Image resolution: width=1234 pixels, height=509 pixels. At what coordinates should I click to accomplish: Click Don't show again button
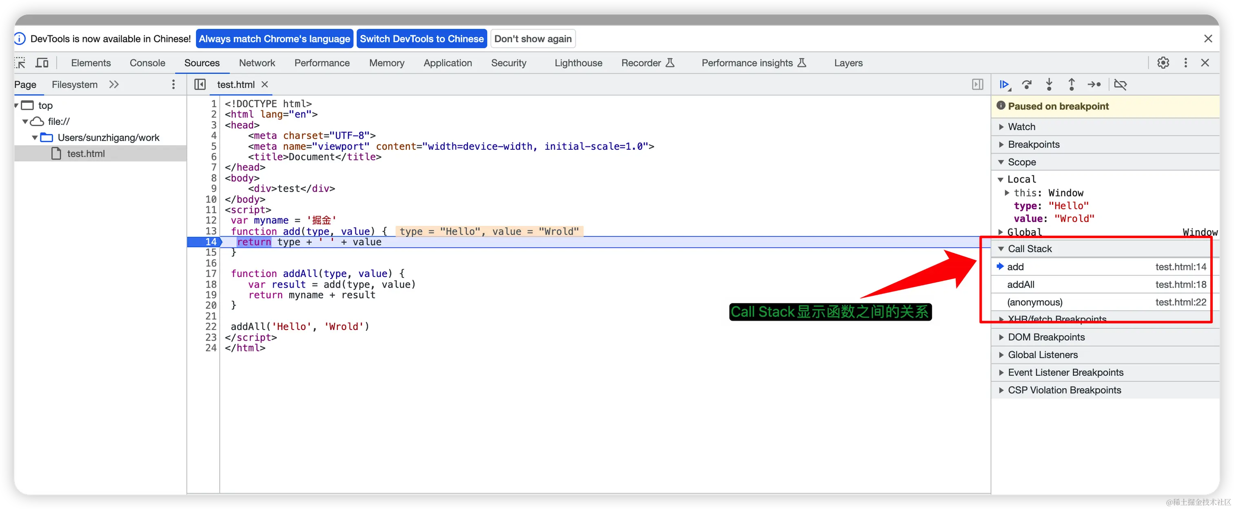[533, 39]
